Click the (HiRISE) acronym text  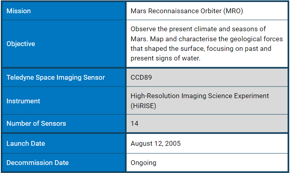(x=143, y=106)
